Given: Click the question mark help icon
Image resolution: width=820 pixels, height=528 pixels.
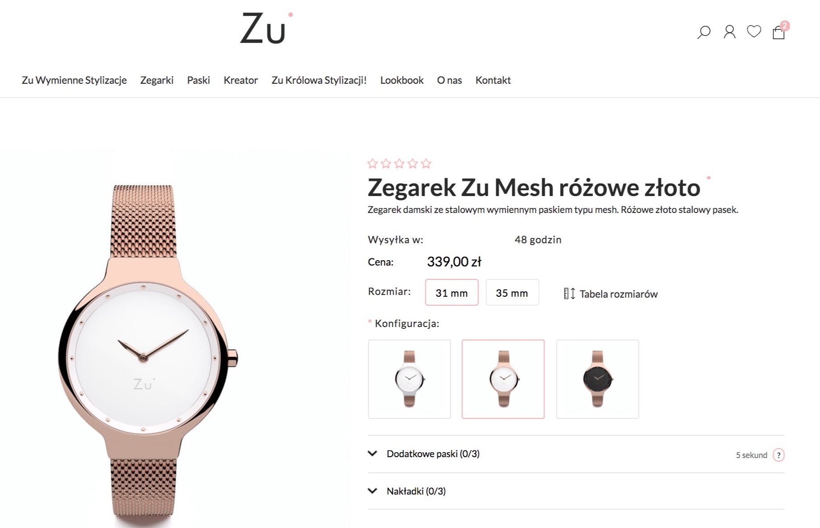Looking at the screenshot, I should [x=779, y=455].
